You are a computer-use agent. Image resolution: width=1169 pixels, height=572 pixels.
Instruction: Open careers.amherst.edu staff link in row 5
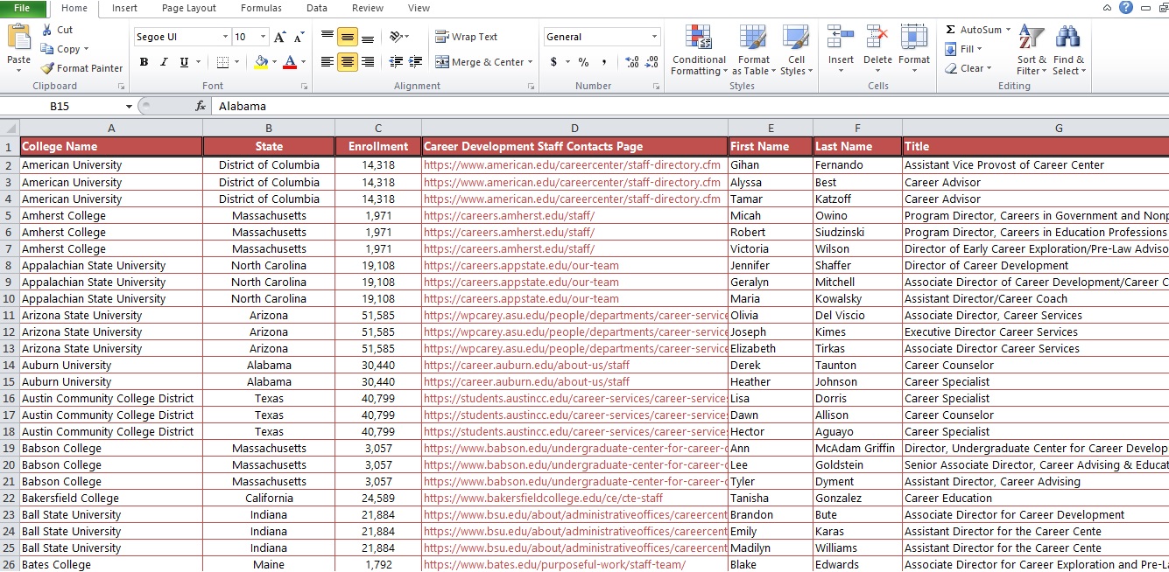[509, 216]
